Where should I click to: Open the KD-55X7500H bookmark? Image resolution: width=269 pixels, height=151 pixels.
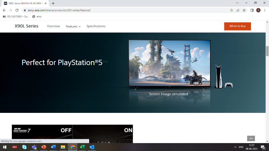16,17
